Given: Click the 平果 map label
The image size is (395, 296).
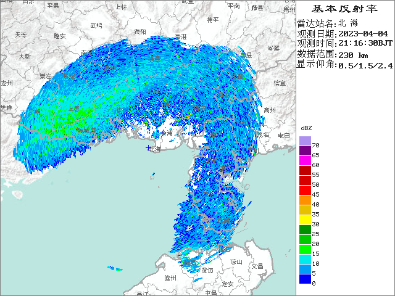Looking at the screenshot, I should click(53, 6).
